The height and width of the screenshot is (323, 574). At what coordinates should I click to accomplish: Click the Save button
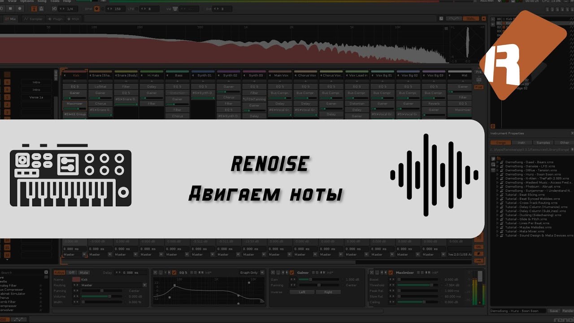tap(554, 310)
